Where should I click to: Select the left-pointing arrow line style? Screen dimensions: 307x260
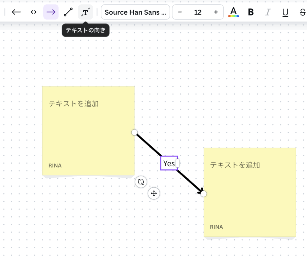[16, 12]
